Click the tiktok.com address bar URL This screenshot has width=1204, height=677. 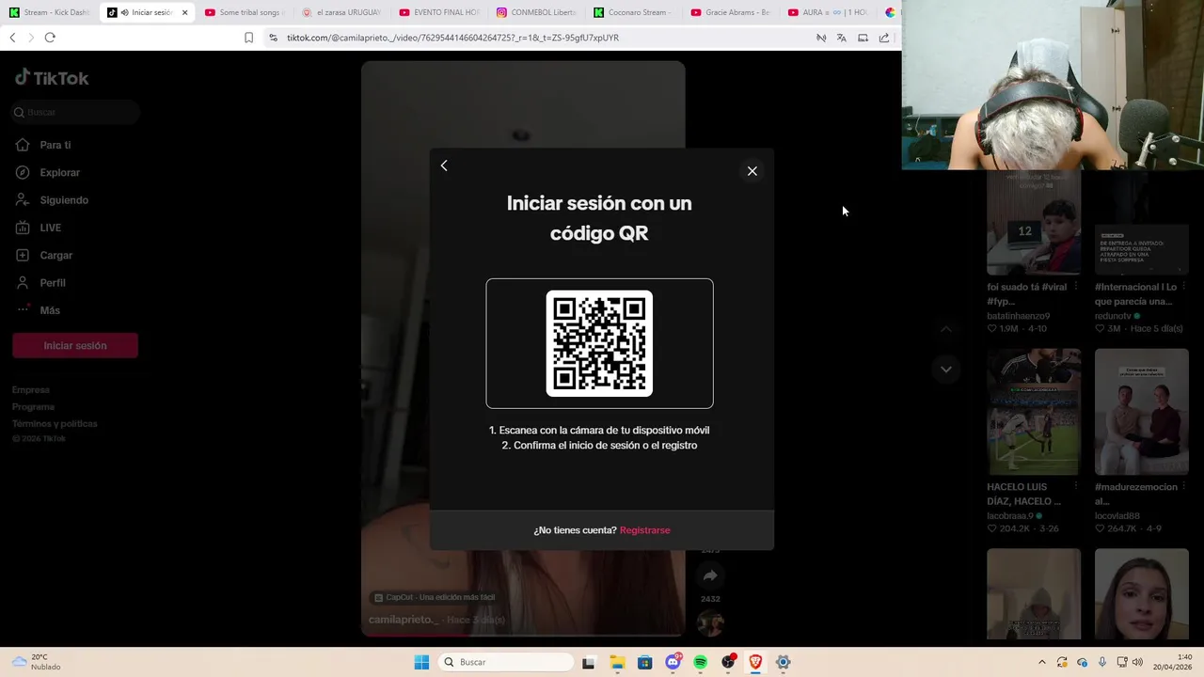[452, 38]
